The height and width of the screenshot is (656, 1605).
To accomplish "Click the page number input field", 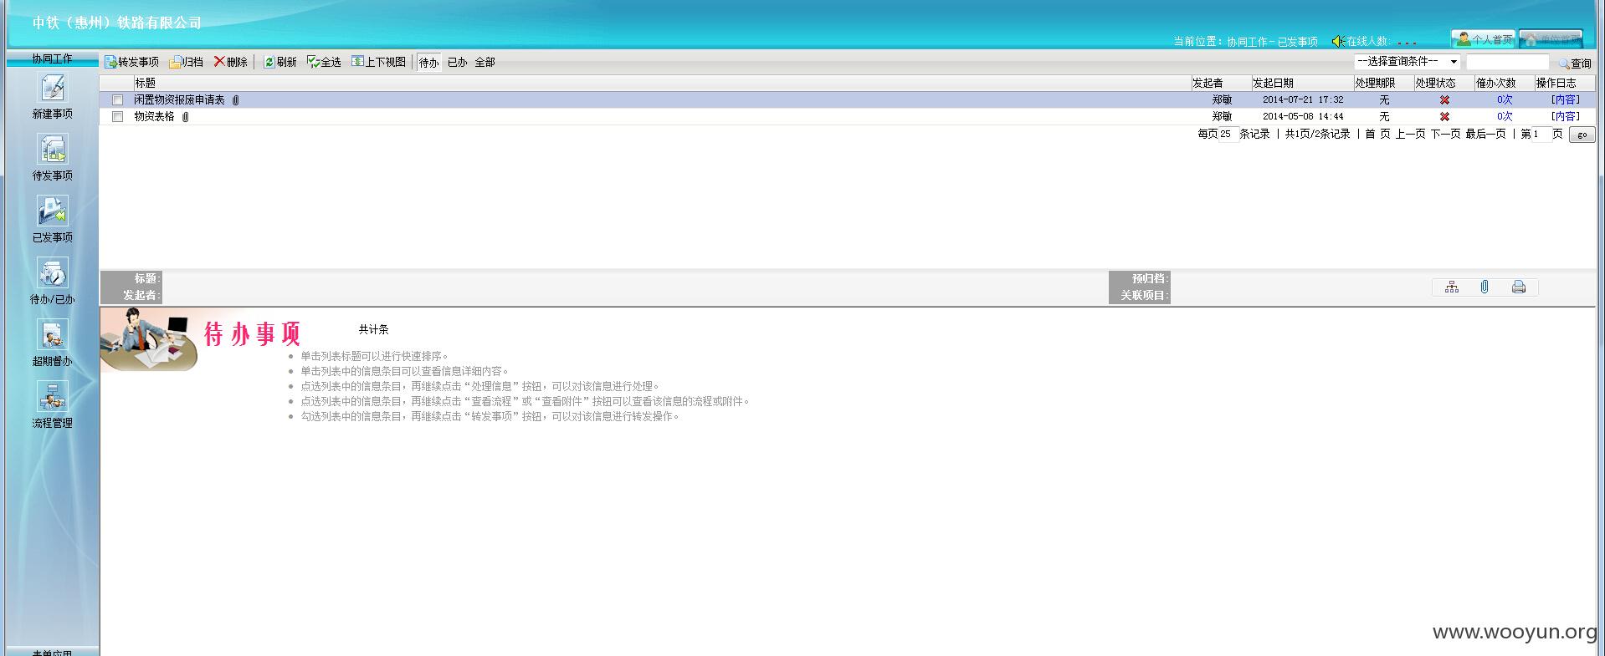I will tap(1541, 135).
